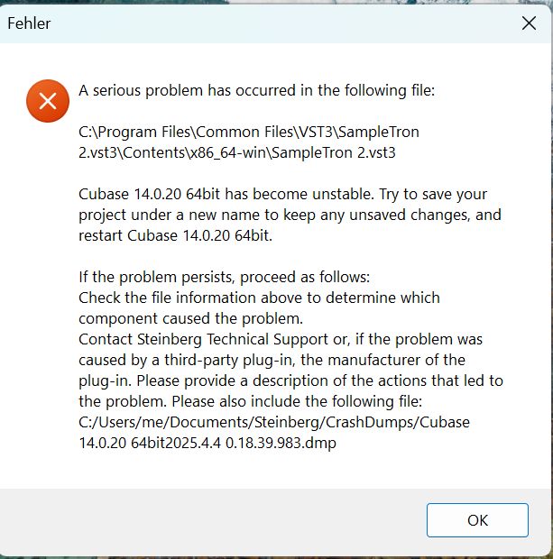
Task: Click the "A serious problem has occurred" line
Action: point(257,90)
